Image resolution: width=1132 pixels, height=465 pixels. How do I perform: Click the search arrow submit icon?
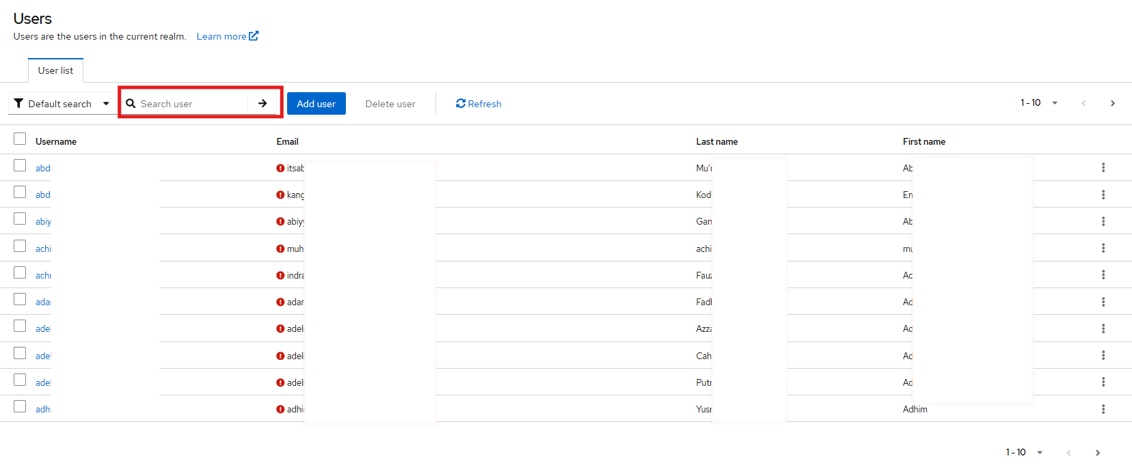[262, 104]
